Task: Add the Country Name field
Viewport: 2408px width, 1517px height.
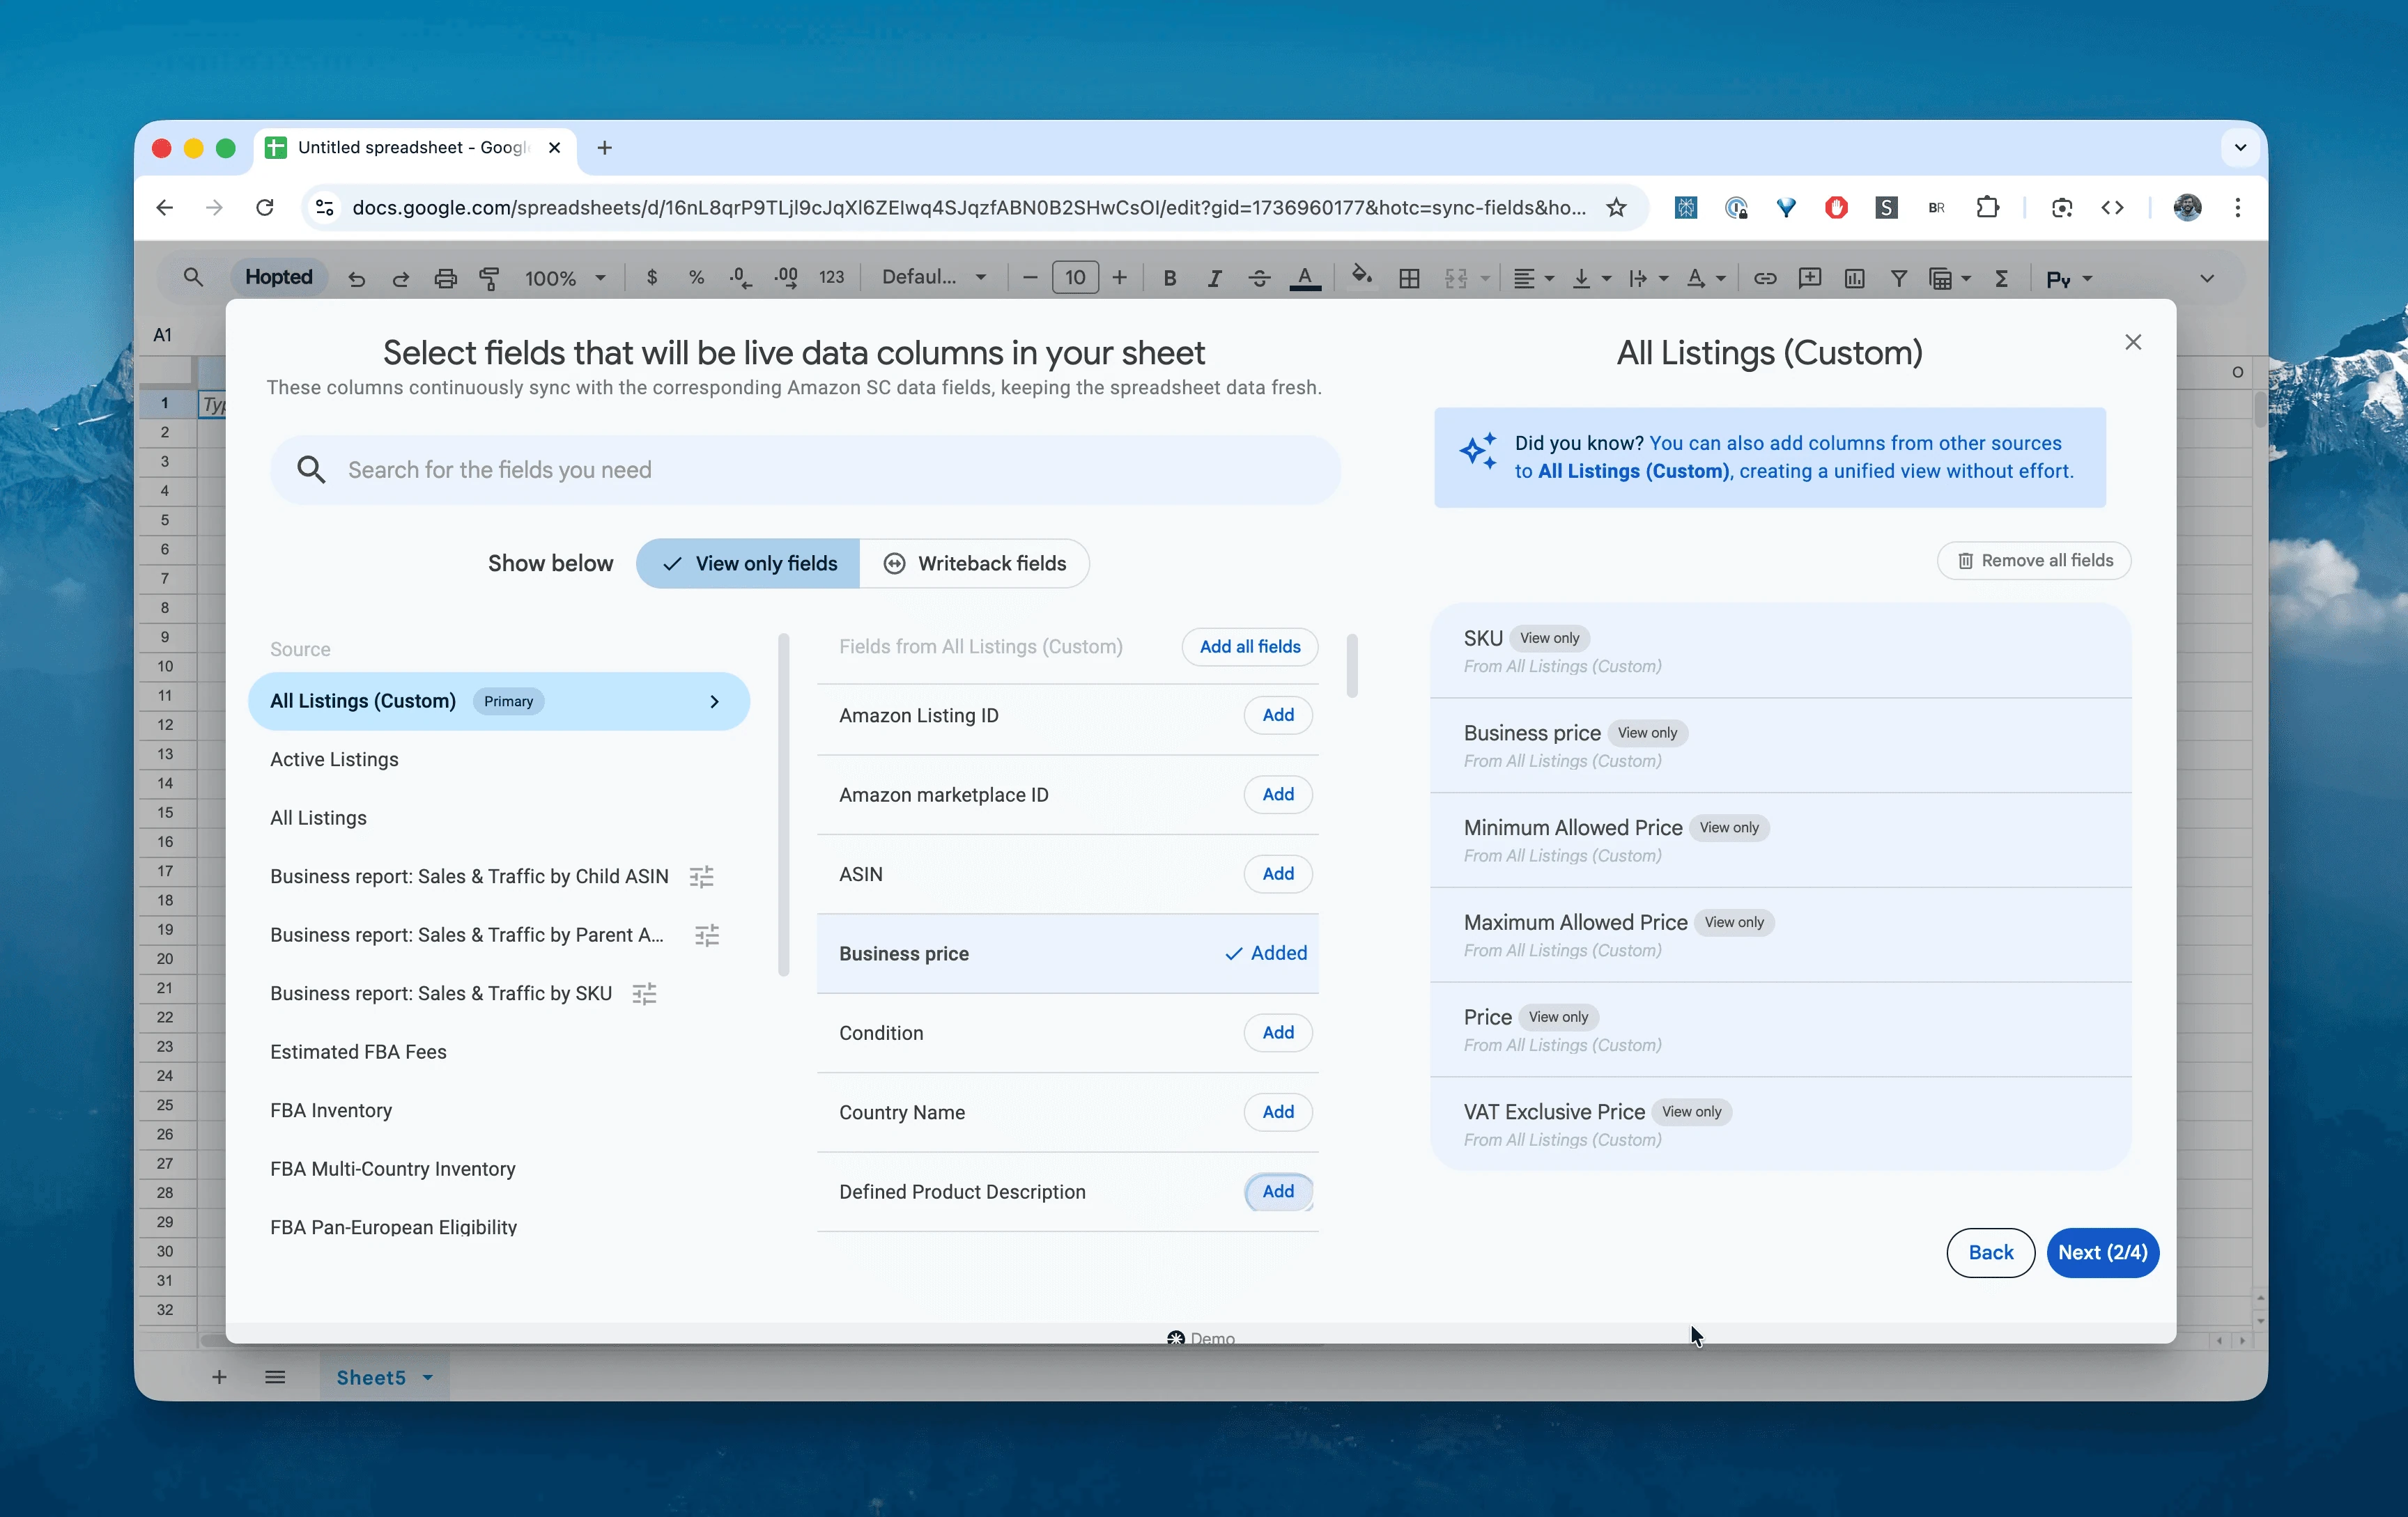Action: pyautogui.click(x=1278, y=1112)
